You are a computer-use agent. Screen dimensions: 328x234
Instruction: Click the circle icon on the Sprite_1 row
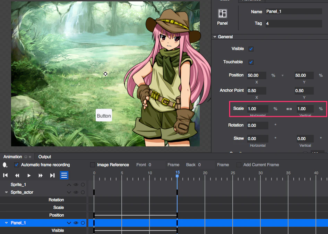tap(83, 185)
